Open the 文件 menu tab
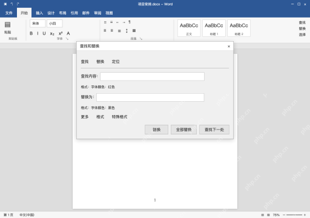 pos(9,13)
